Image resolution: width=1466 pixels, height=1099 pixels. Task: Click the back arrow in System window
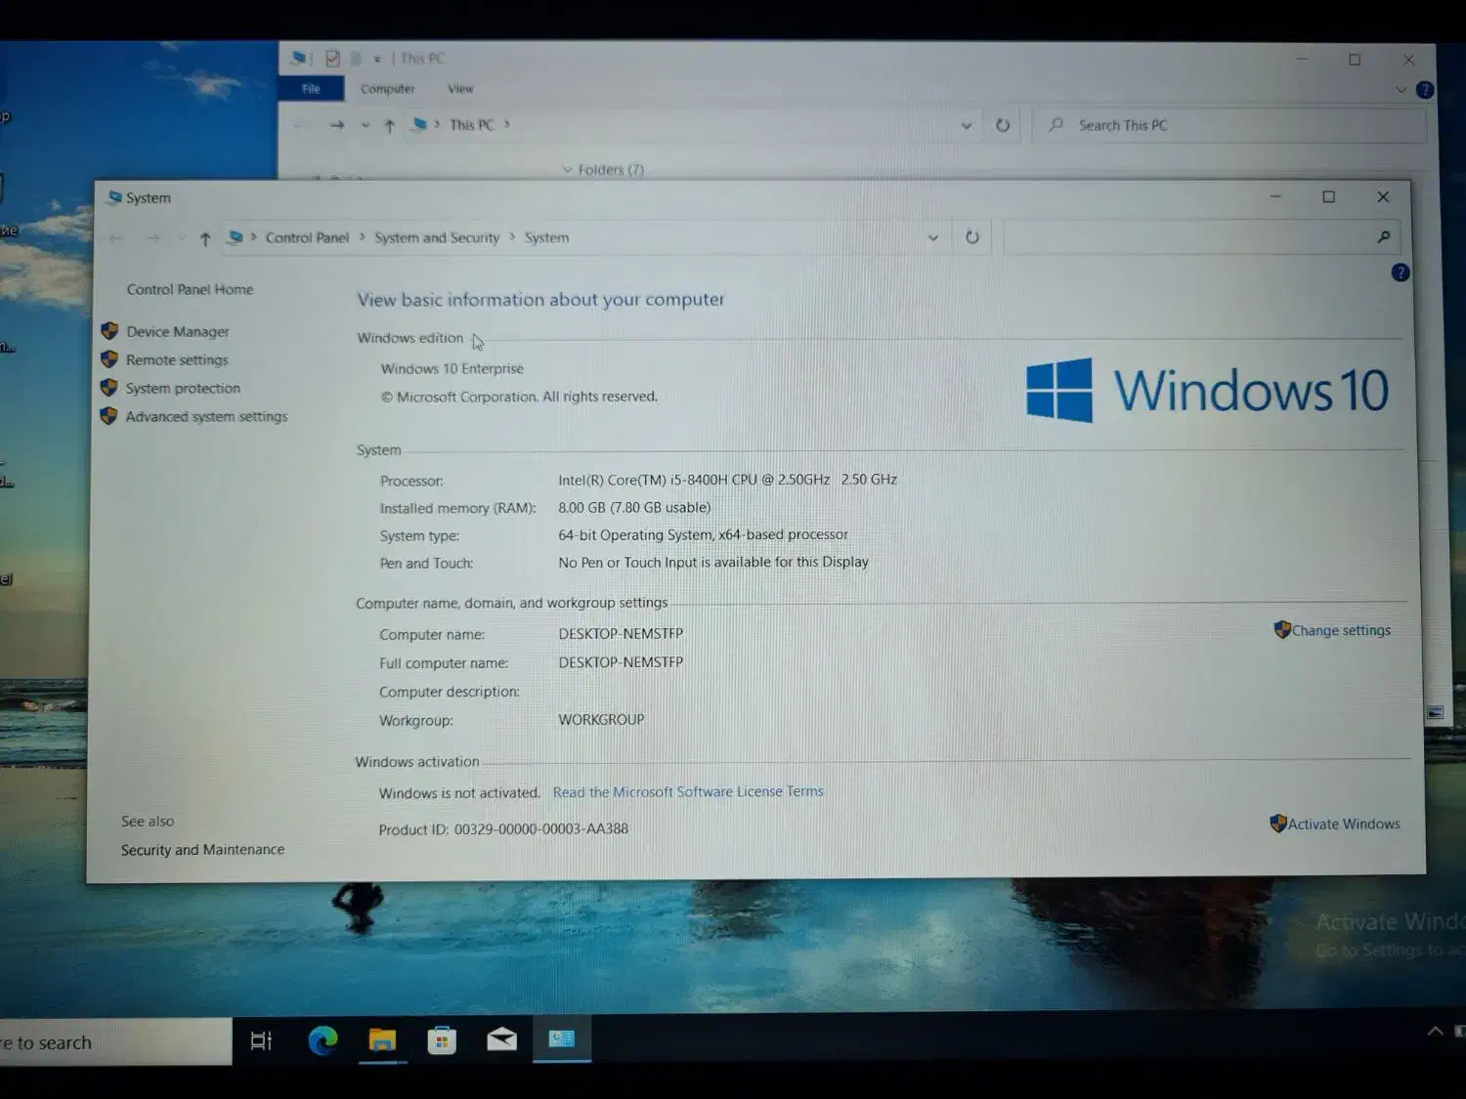click(x=116, y=238)
